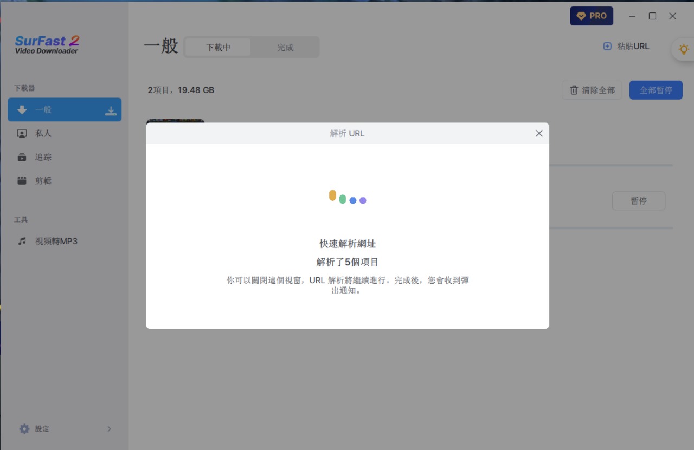Click the plus icon beside 粘貼URL
The width and height of the screenshot is (694, 450).
pos(607,47)
